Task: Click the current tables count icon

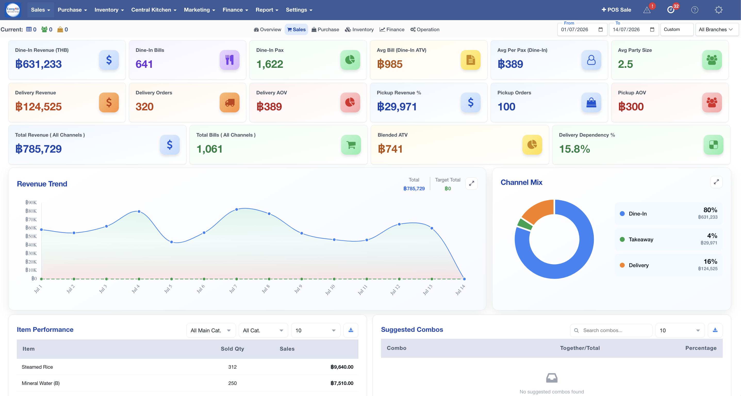Action: (29, 29)
